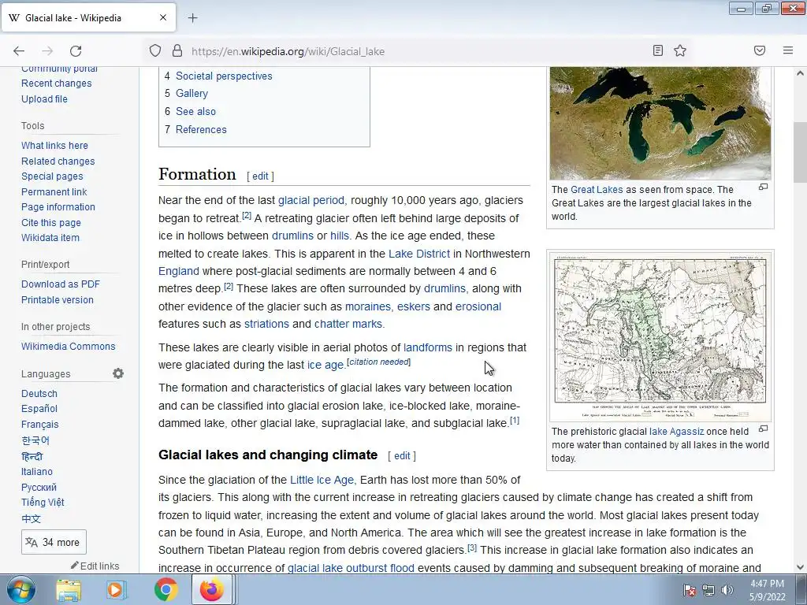Bookmark this page with the star icon
The width and height of the screenshot is (807, 605).
(x=680, y=50)
